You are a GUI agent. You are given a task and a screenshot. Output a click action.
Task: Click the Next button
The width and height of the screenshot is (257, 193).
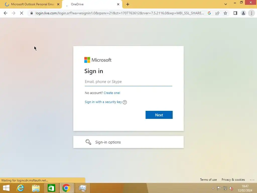(x=159, y=115)
